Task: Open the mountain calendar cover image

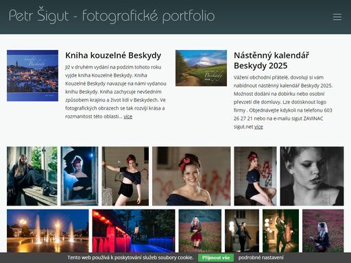Action: [x=201, y=68]
